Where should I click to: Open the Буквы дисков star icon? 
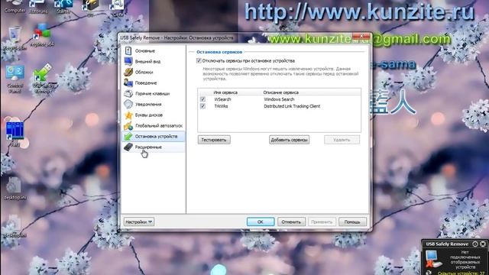coord(128,115)
